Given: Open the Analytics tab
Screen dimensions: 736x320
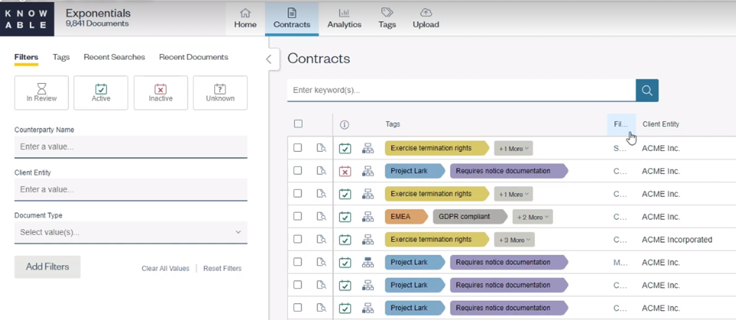Looking at the screenshot, I should [x=344, y=19].
